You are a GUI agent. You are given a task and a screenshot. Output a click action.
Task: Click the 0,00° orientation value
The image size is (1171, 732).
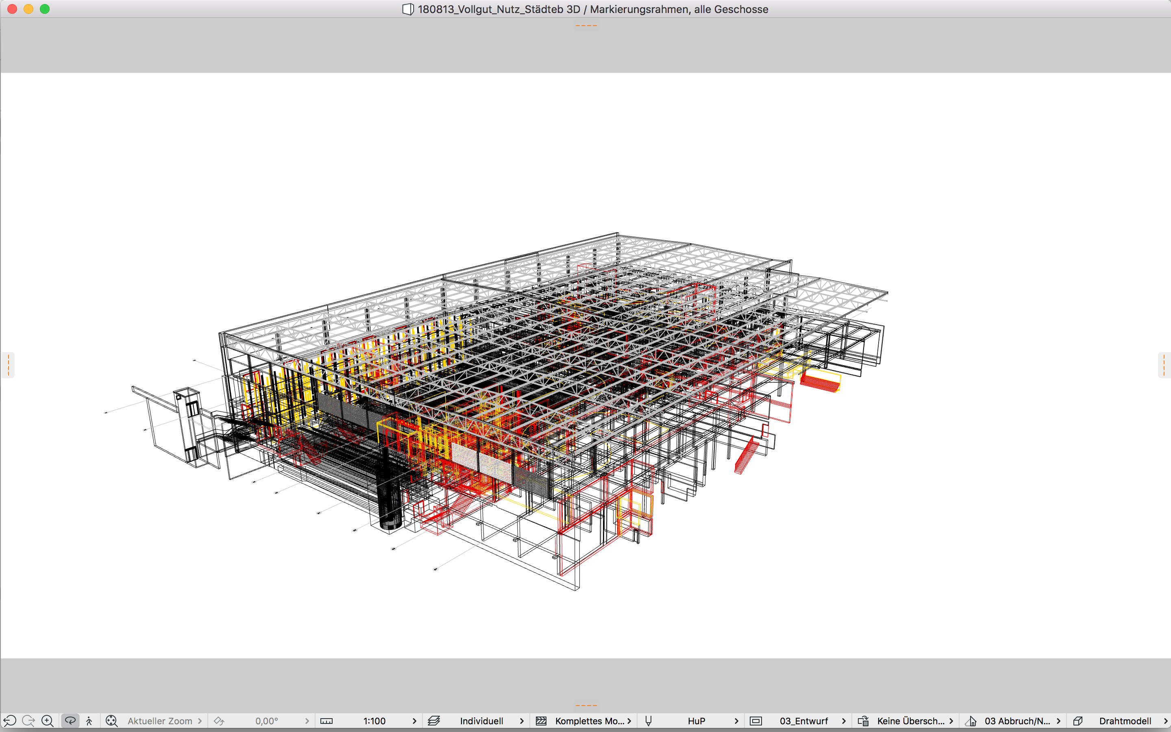pyautogui.click(x=267, y=721)
